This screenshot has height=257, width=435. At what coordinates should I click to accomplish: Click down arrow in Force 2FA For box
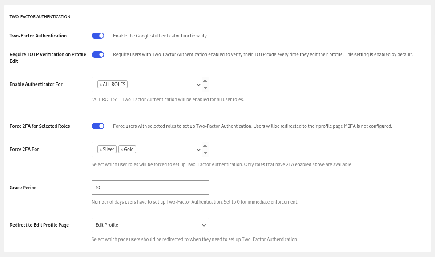tap(205, 153)
